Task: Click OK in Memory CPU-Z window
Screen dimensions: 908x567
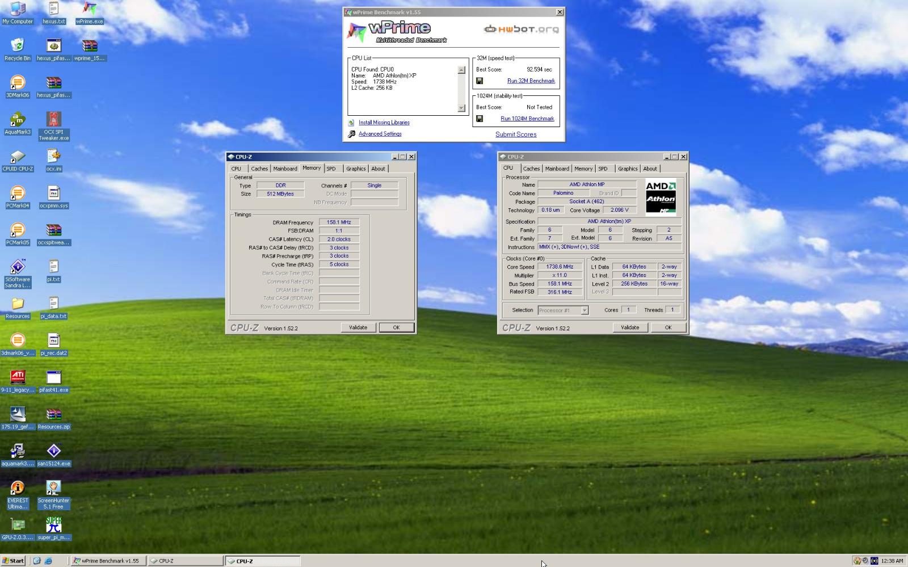Action: click(396, 327)
